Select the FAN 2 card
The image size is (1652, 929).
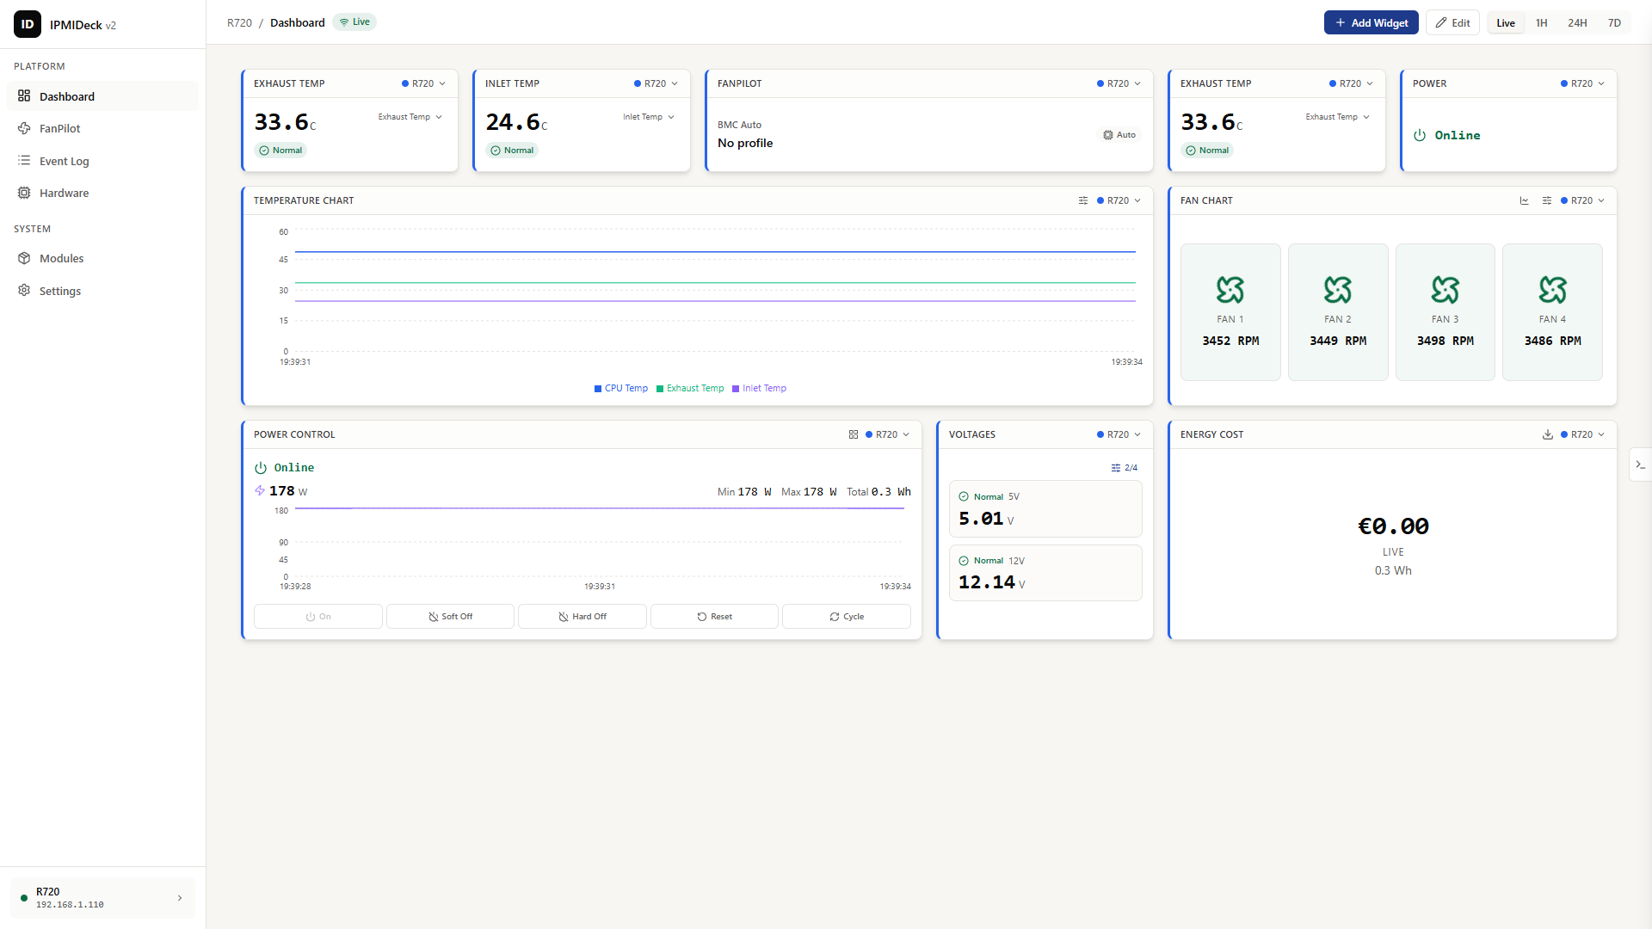pos(1338,311)
